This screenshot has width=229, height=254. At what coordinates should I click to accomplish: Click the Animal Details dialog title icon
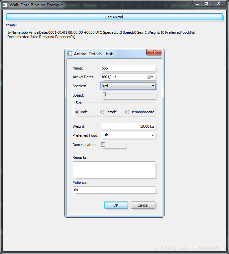(69, 54)
